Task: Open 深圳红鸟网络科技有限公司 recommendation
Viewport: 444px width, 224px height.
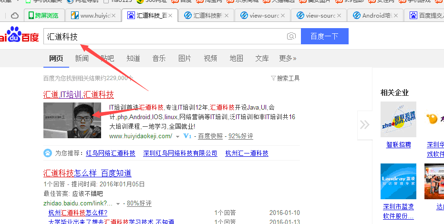Action: pyautogui.click(x=180, y=153)
